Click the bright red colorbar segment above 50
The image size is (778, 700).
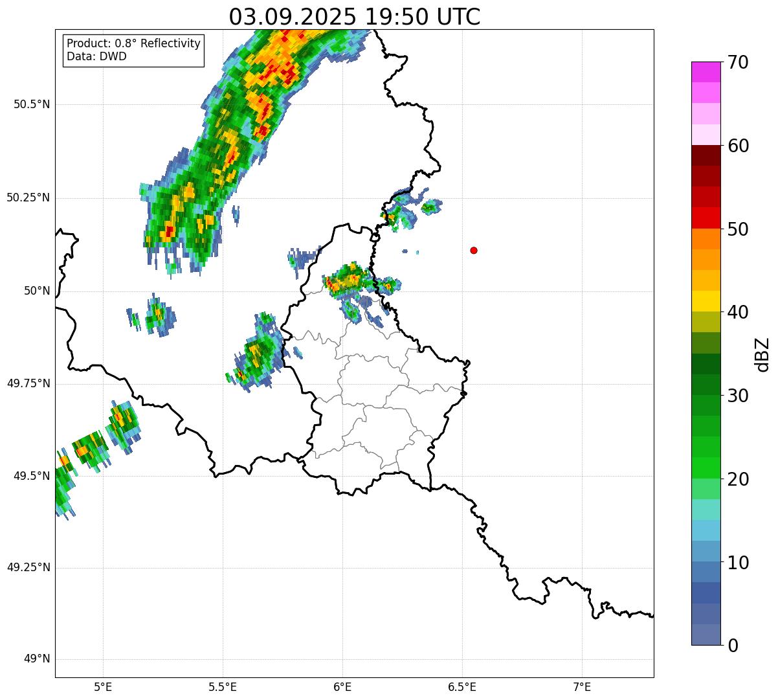pos(706,218)
